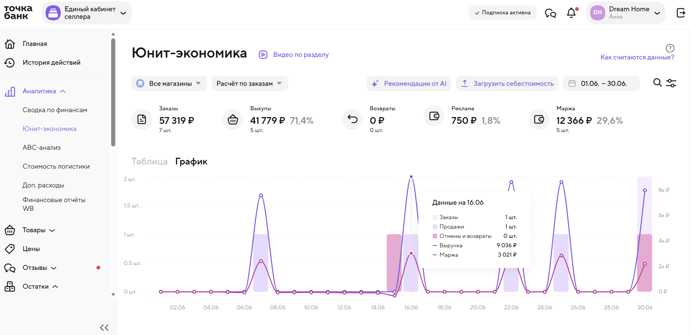Click the Продажи legend swatch in tooltip
This screenshot has height=335, width=690.
[435, 227]
